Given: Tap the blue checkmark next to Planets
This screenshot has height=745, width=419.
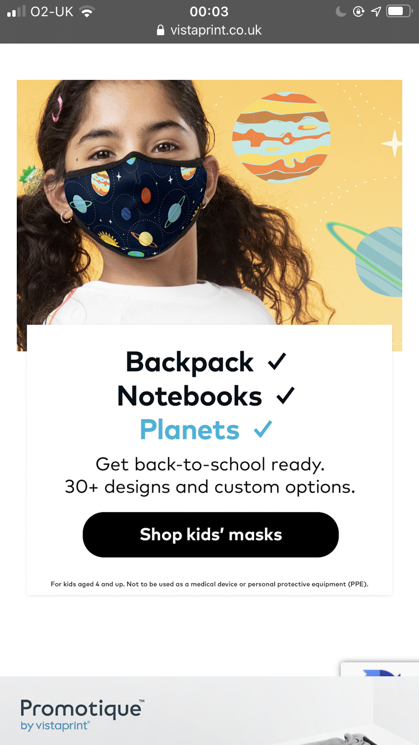Looking at the screenshot, I should [x=263, y=429].
